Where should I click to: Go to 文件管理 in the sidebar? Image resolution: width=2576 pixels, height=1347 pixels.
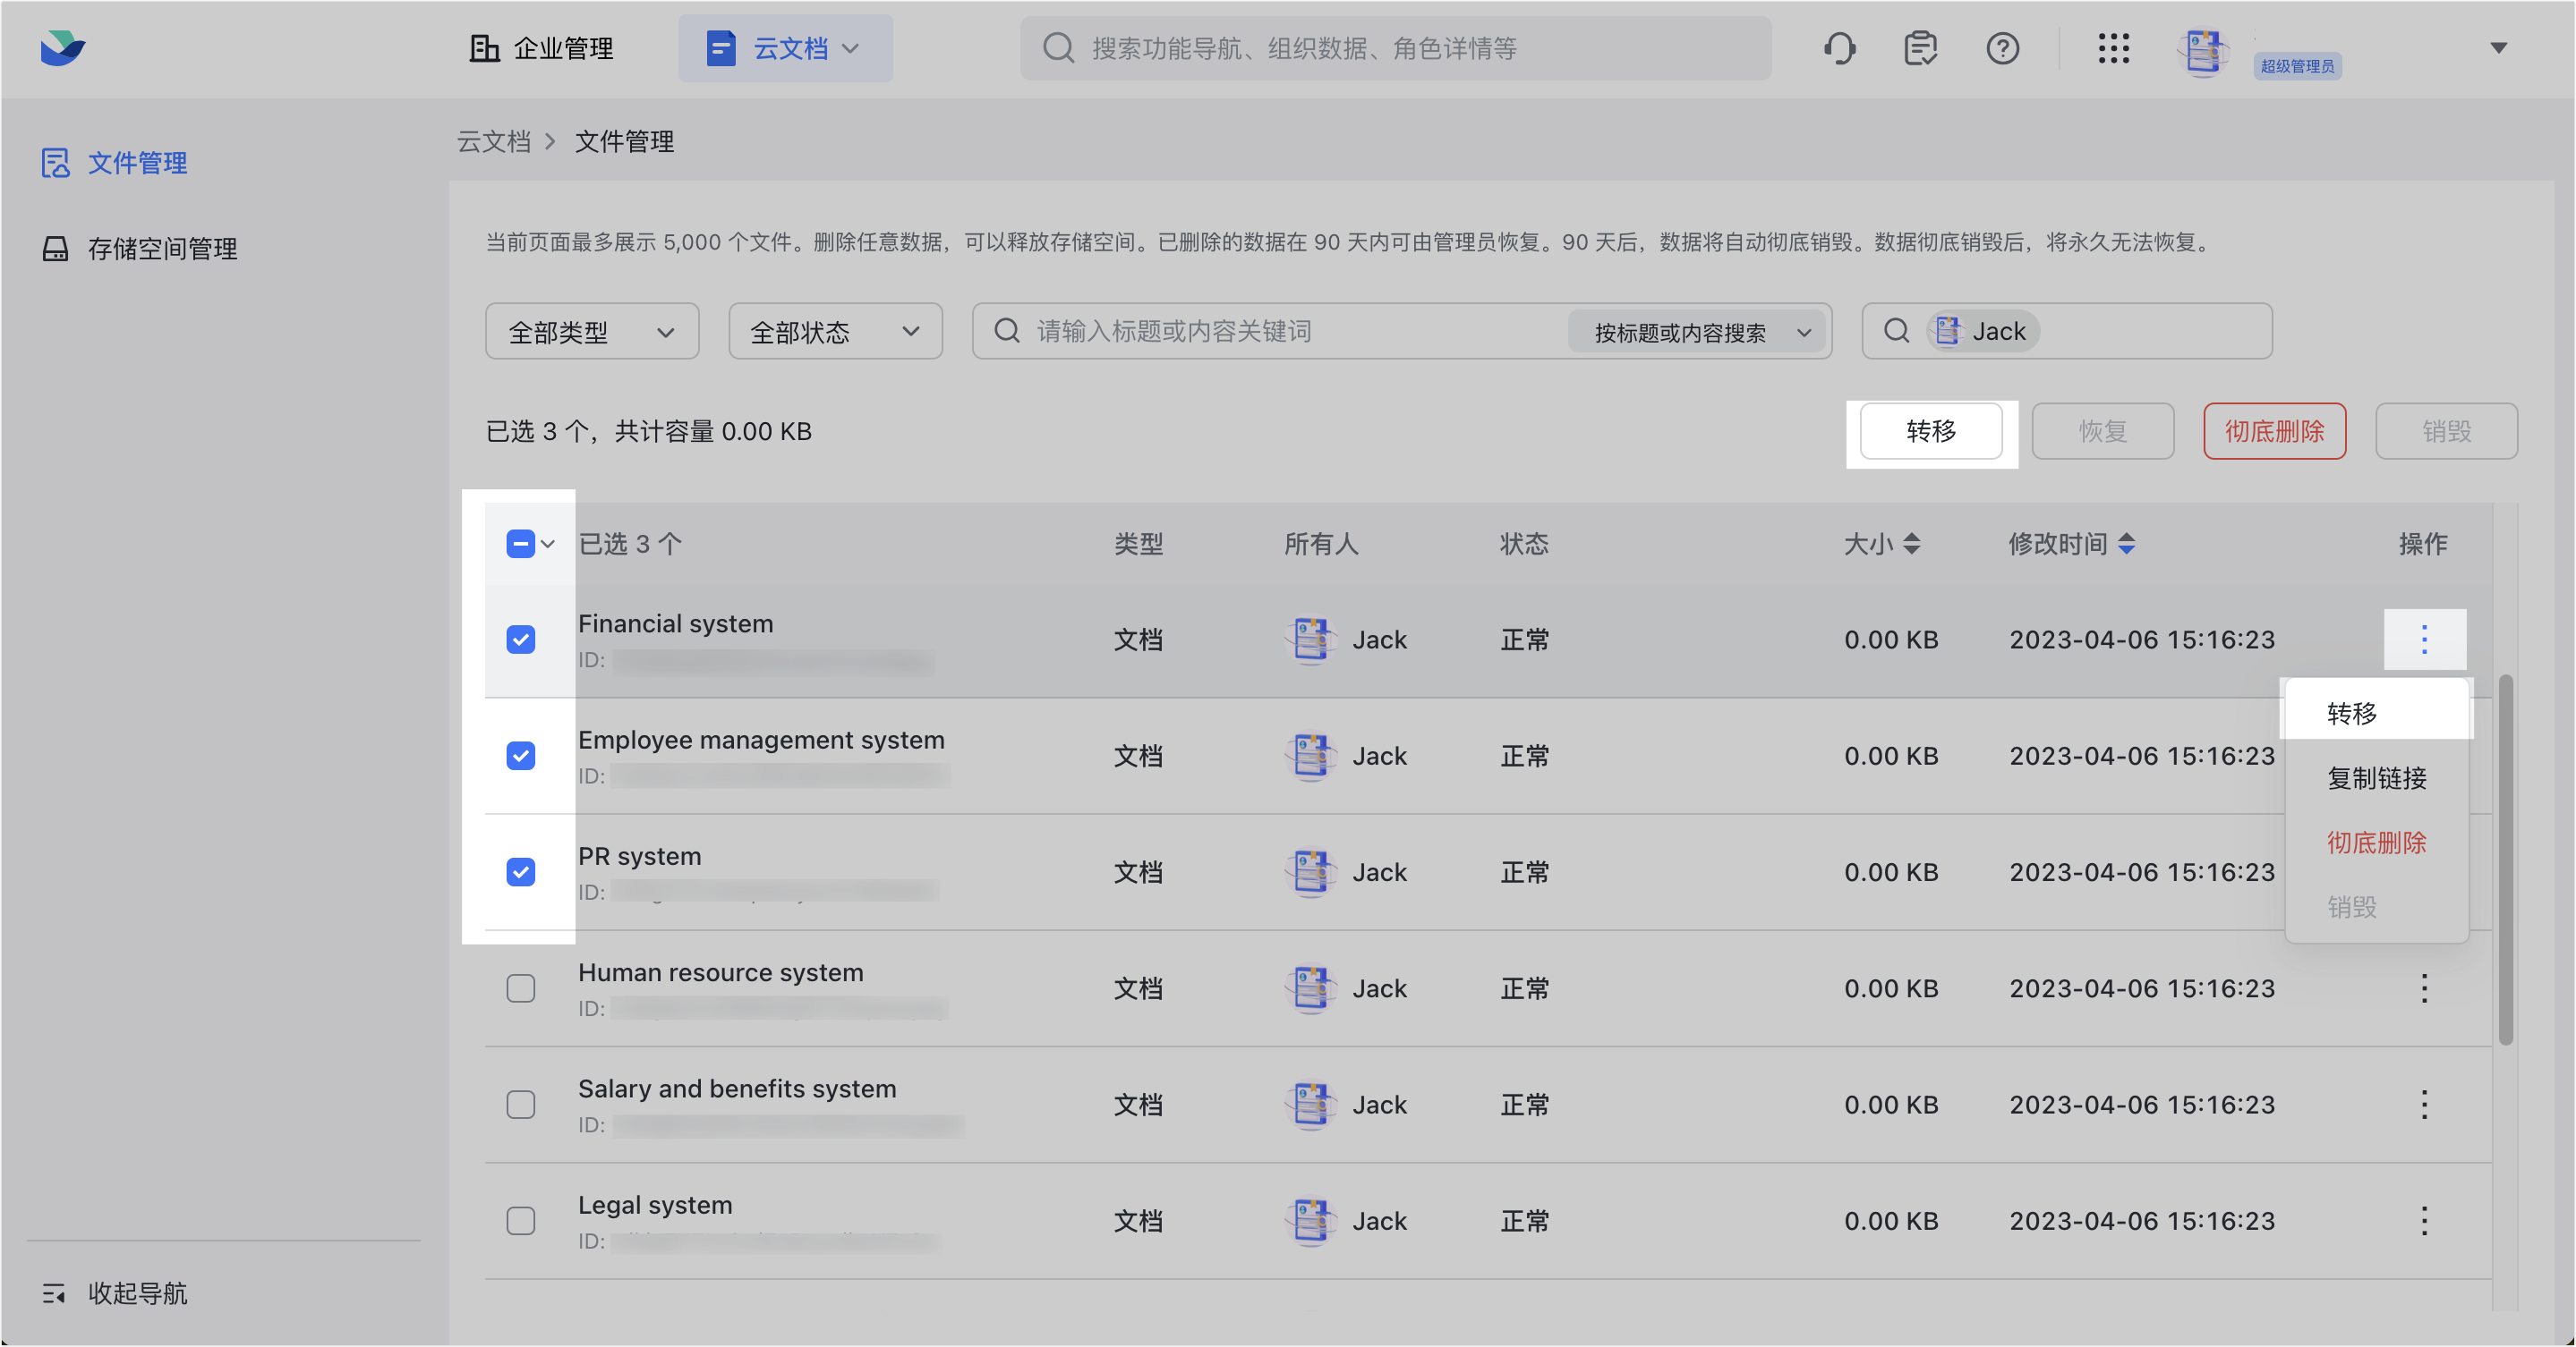click(x=137, y=163)
